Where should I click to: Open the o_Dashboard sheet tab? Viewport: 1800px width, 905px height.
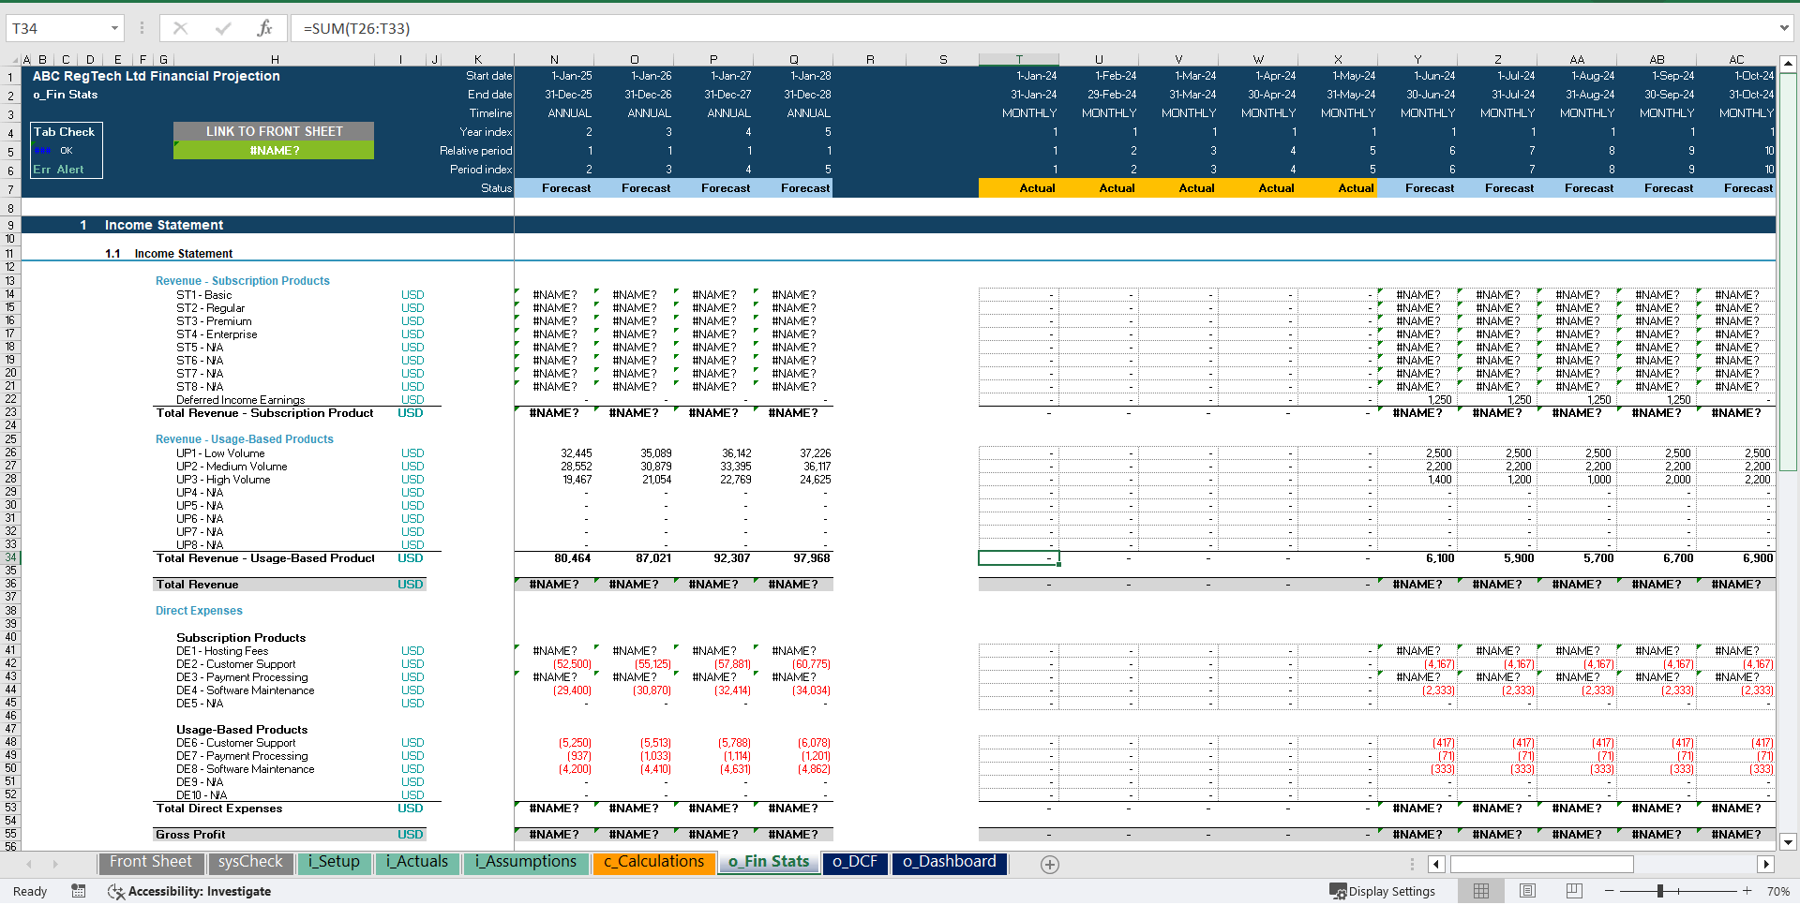949,862
